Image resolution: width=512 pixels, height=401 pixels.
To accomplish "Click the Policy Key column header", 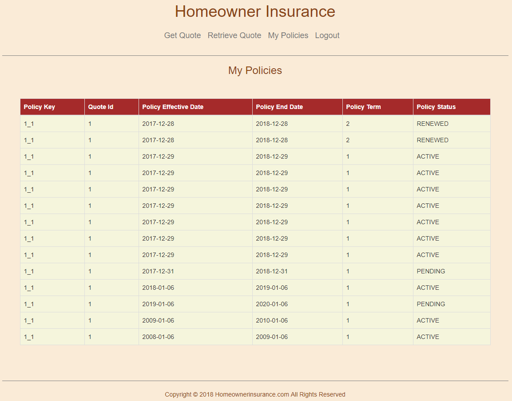I will coord(40,107).
